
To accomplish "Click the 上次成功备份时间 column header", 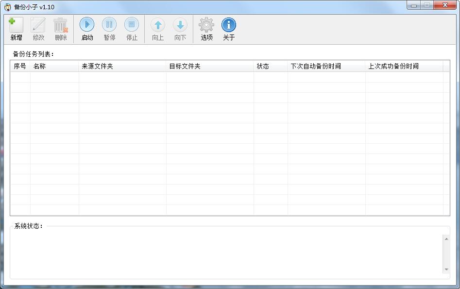I will point(404,67).
